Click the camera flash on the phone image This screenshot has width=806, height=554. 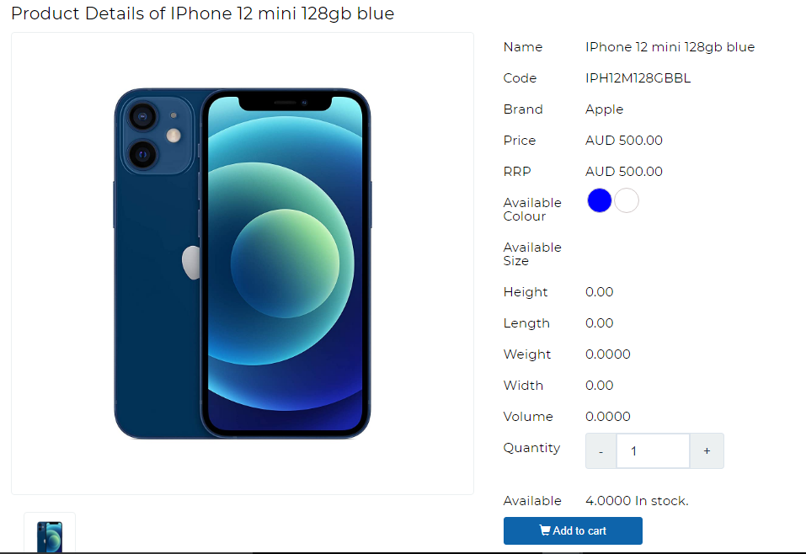tap(173, 136)
